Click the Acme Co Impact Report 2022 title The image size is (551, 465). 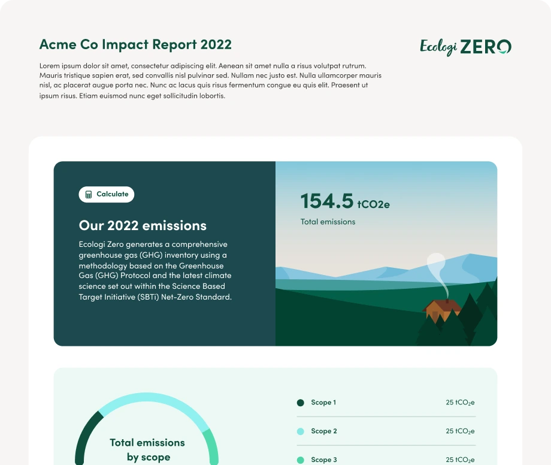pos(135,44)
